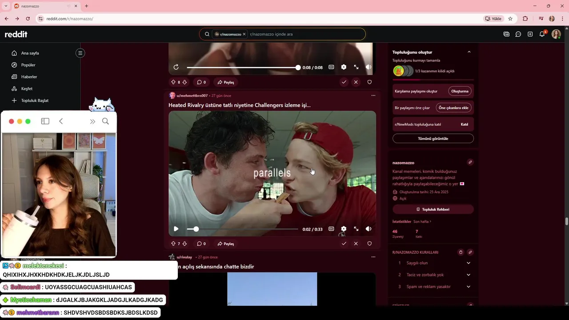The width and height of the screenshot is (569, 320).
Task: Enter fullscreen on the top video
Action: click(356, 67)
